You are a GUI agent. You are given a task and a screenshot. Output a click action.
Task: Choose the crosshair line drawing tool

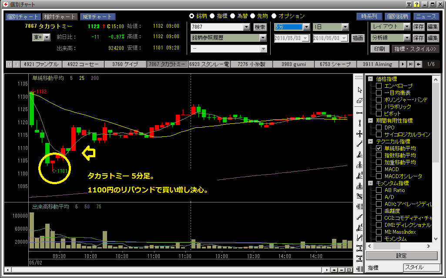[x=359, y=134]
